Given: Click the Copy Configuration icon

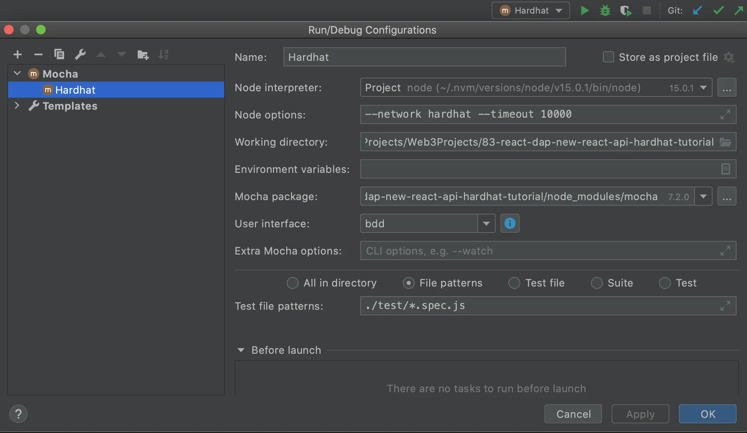Looking at the screenshot, I should tap(59, 54).
